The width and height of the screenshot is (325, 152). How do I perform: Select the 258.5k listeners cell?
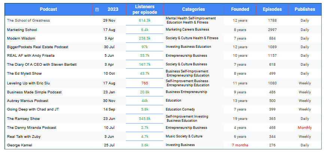click(145, 38)
